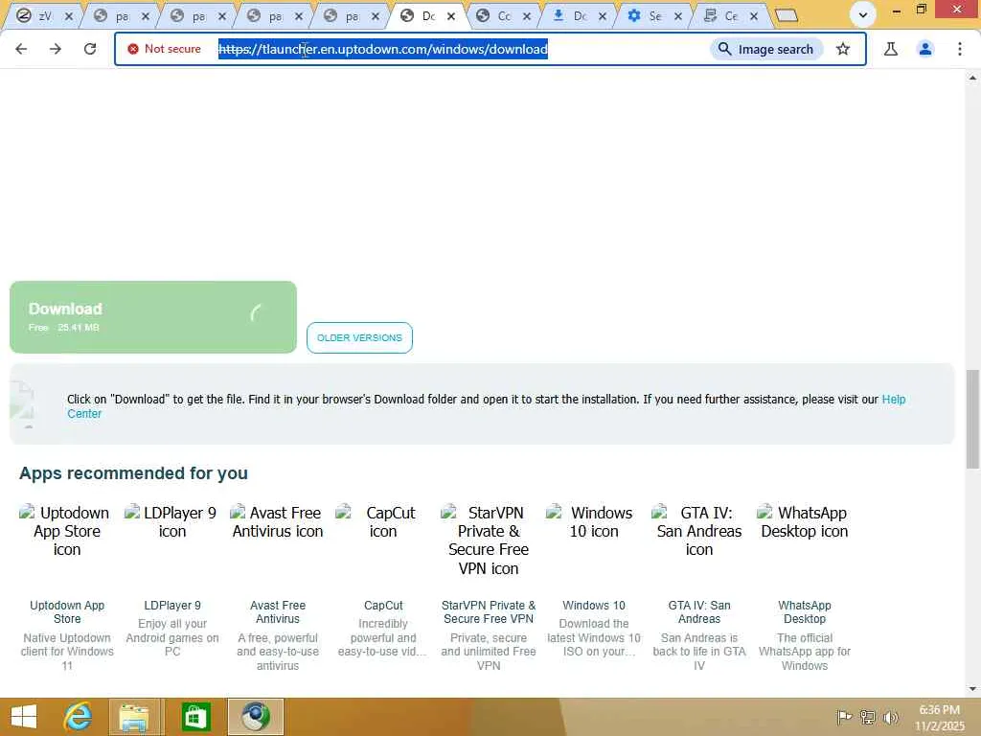Open OLDER VERSIONS

point(360,338)
